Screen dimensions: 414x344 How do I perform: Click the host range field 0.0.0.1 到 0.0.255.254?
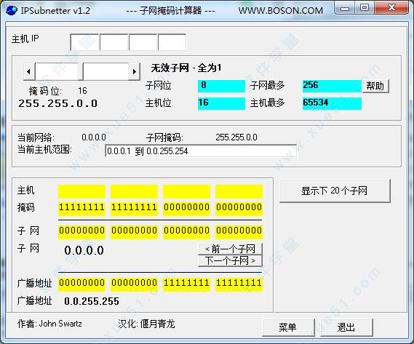point(201,151)
